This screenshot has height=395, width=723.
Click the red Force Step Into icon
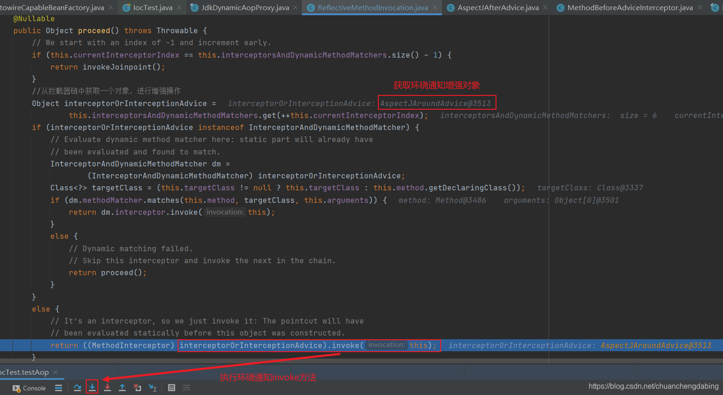[x=108, y=388]
